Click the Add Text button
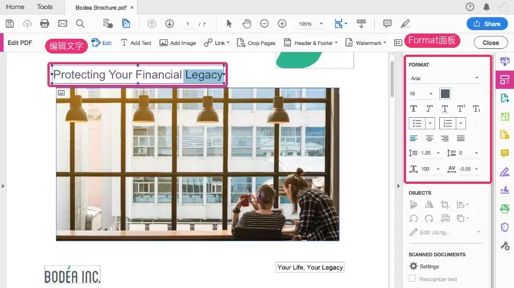 point(136,43)
